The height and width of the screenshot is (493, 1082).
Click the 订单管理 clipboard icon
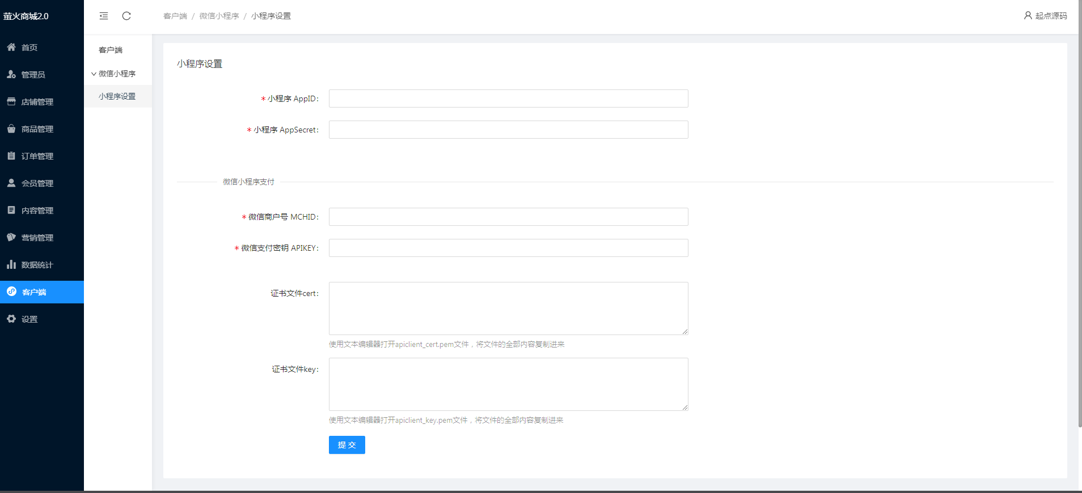point(11,156)
